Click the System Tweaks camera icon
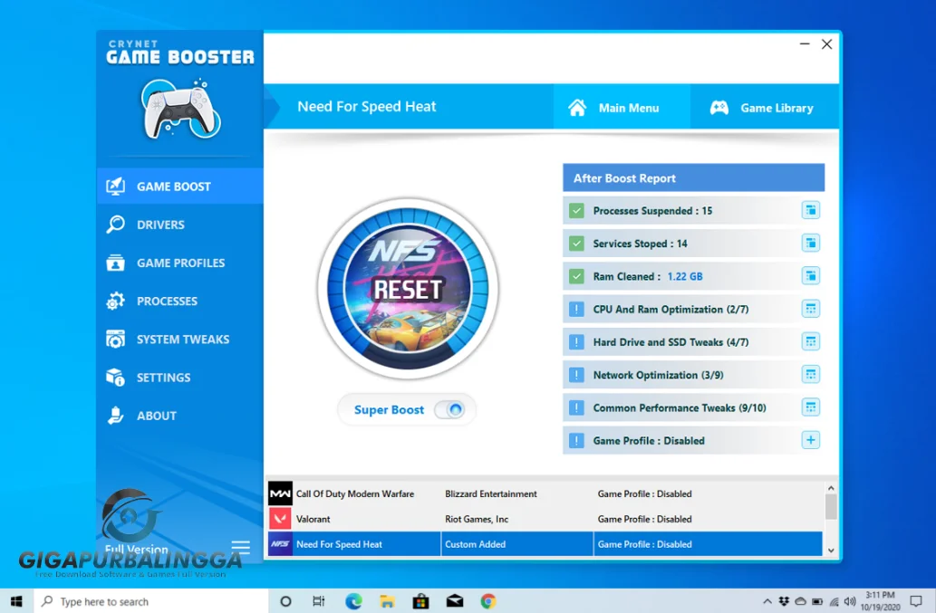The image size is (936, 613). (x=115, y=339)
